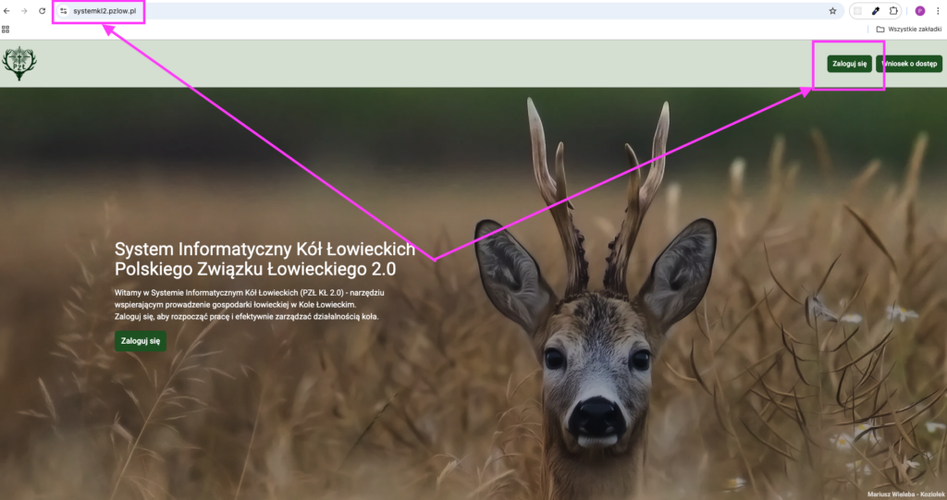Click the Witamy w Systemie welcome paragraph
The image size is (947, 500).
click(x=252, y=304)
